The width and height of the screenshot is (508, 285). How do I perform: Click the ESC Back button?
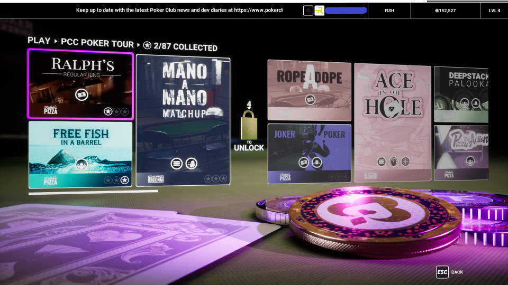[449, 272]
